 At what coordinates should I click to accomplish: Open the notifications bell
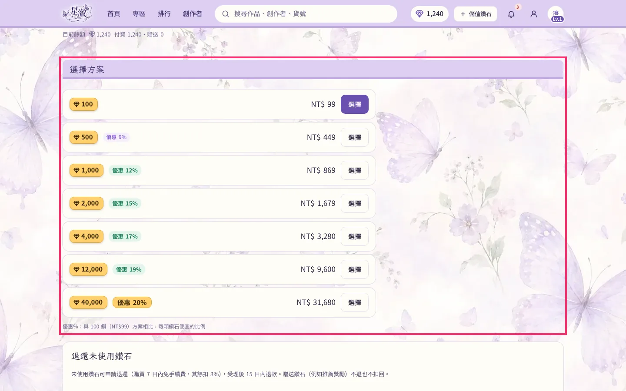pos(511,14)
